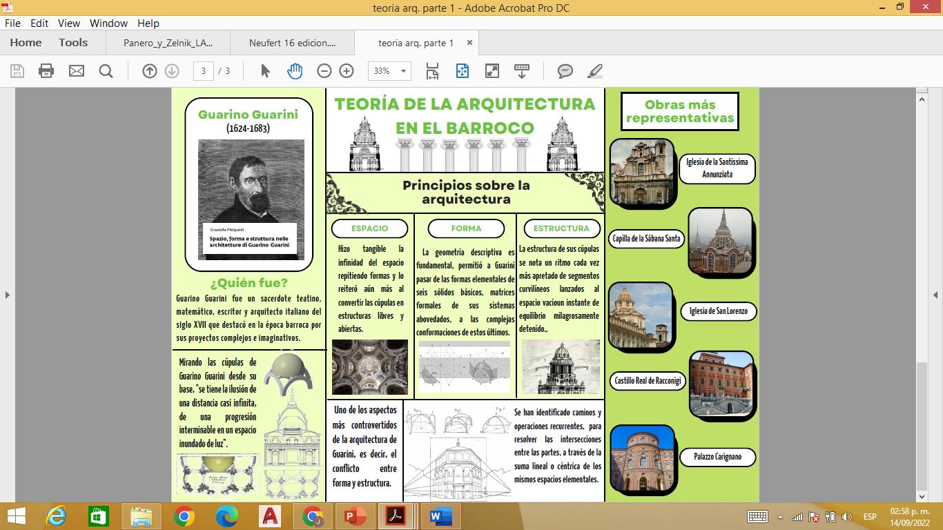Click the volume speaker tray icon
943x530 pixels.
click(x=847, y=517)
